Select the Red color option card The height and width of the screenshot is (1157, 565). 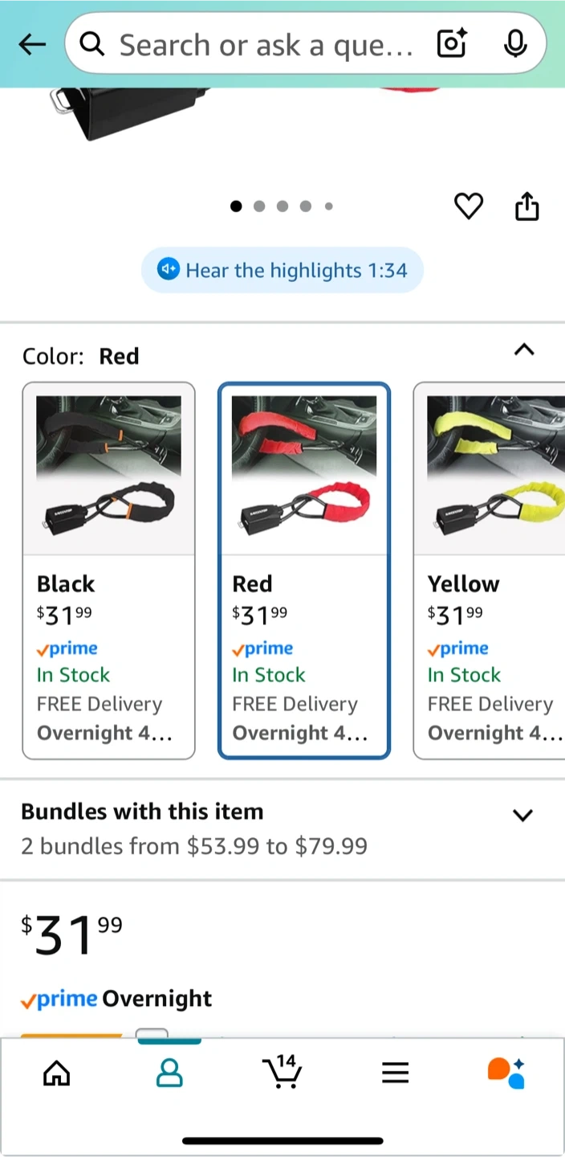pyautogui.click(x=304, y=570)
